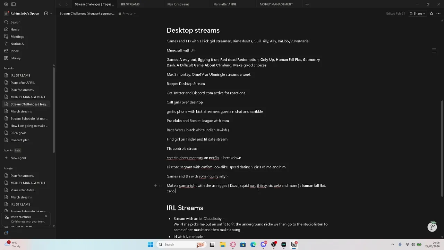Go back with the left navigation arrow
This screenshot has height=250, width=444.
pyautogui.click(x=60, y=4)
